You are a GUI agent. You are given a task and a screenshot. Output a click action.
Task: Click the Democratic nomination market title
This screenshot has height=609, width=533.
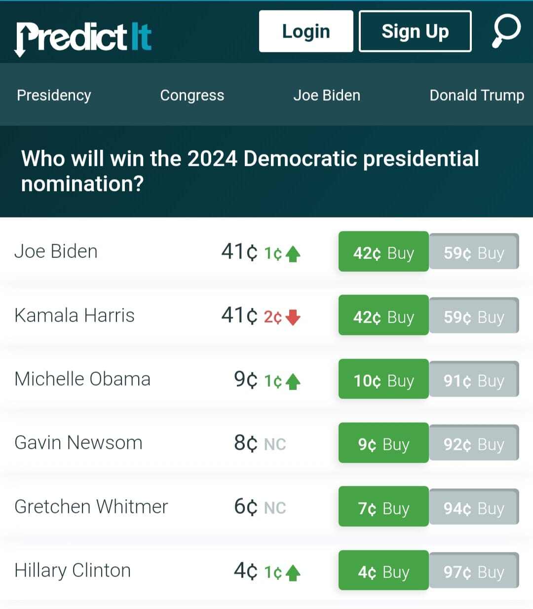[250, 171]
